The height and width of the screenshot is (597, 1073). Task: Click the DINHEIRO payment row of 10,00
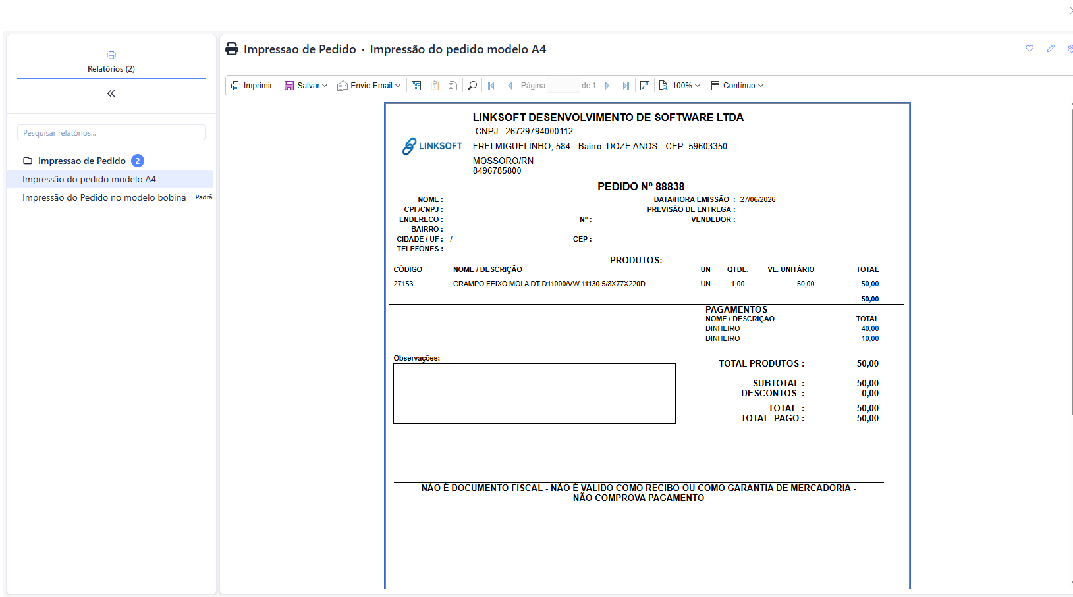point(792,338)
